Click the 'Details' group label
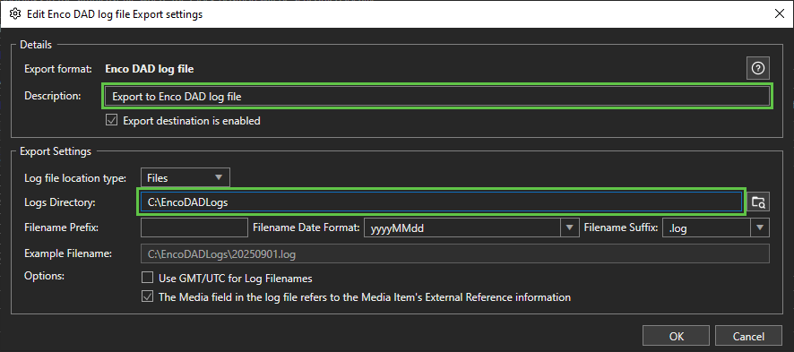The width and height of the screenshot is (794, 352). [36, 45]
